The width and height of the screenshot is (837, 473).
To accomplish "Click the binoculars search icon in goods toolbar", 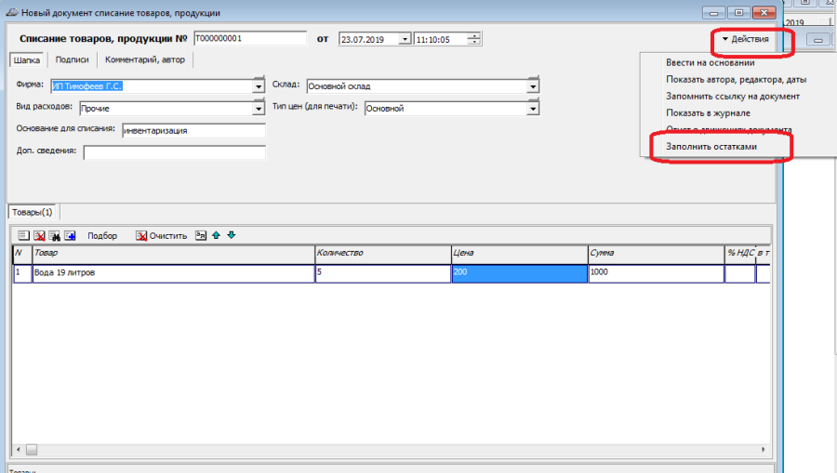I will [54, 236].
